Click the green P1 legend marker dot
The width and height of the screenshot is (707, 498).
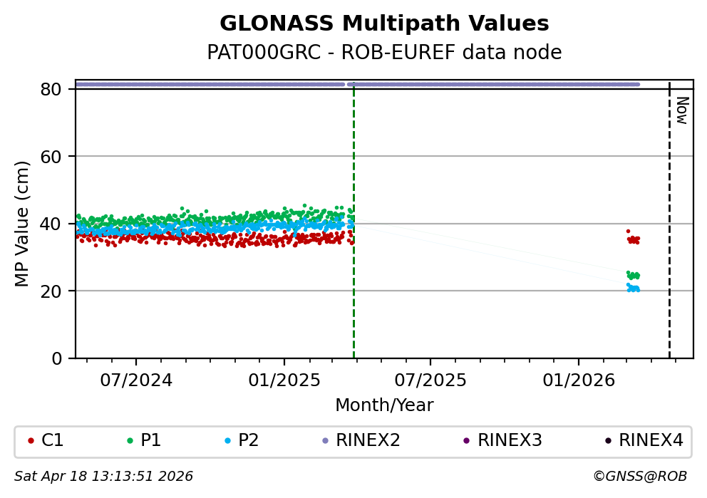tap(130, 441)
